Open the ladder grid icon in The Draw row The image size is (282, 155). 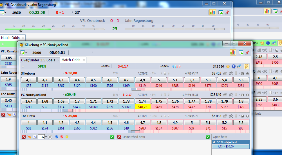[236, 116]
